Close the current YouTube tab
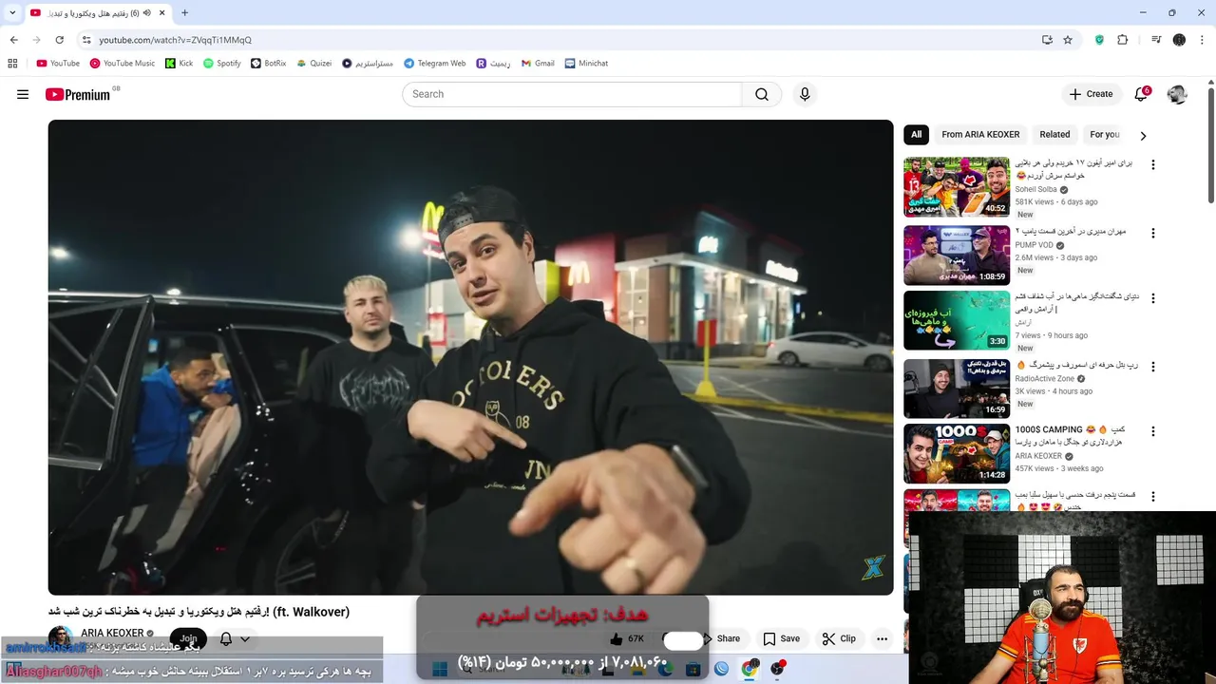Image resolution: width=1216 pixels, height=684 pixels. coord(162,13)
